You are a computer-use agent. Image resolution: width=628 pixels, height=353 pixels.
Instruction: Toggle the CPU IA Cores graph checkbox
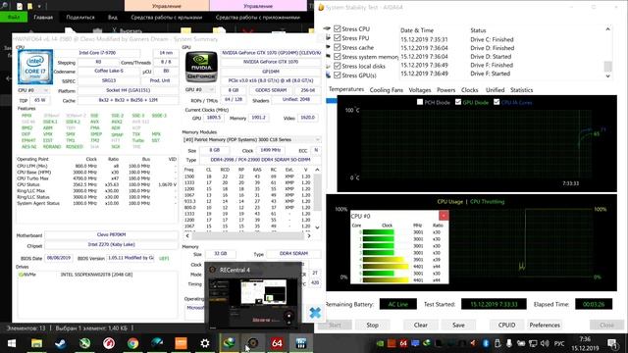pyautogui.click(x=497, y=102)
